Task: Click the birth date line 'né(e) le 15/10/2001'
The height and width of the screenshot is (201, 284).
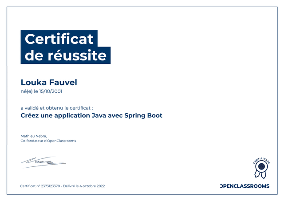Action: coord(41,91)
